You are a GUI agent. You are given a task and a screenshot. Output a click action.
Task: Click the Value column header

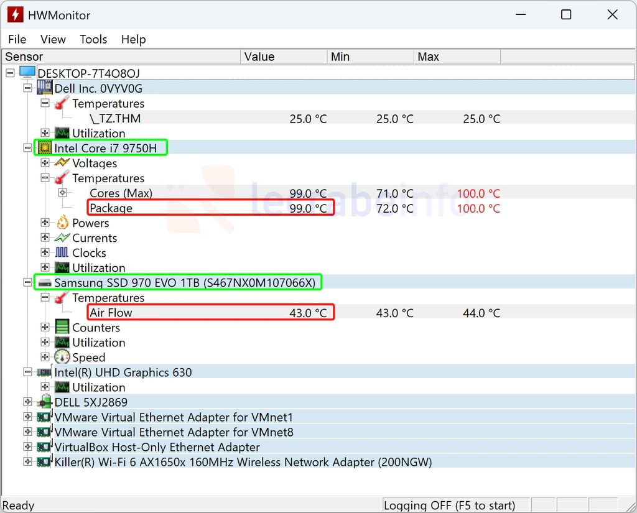coord(284,57)
